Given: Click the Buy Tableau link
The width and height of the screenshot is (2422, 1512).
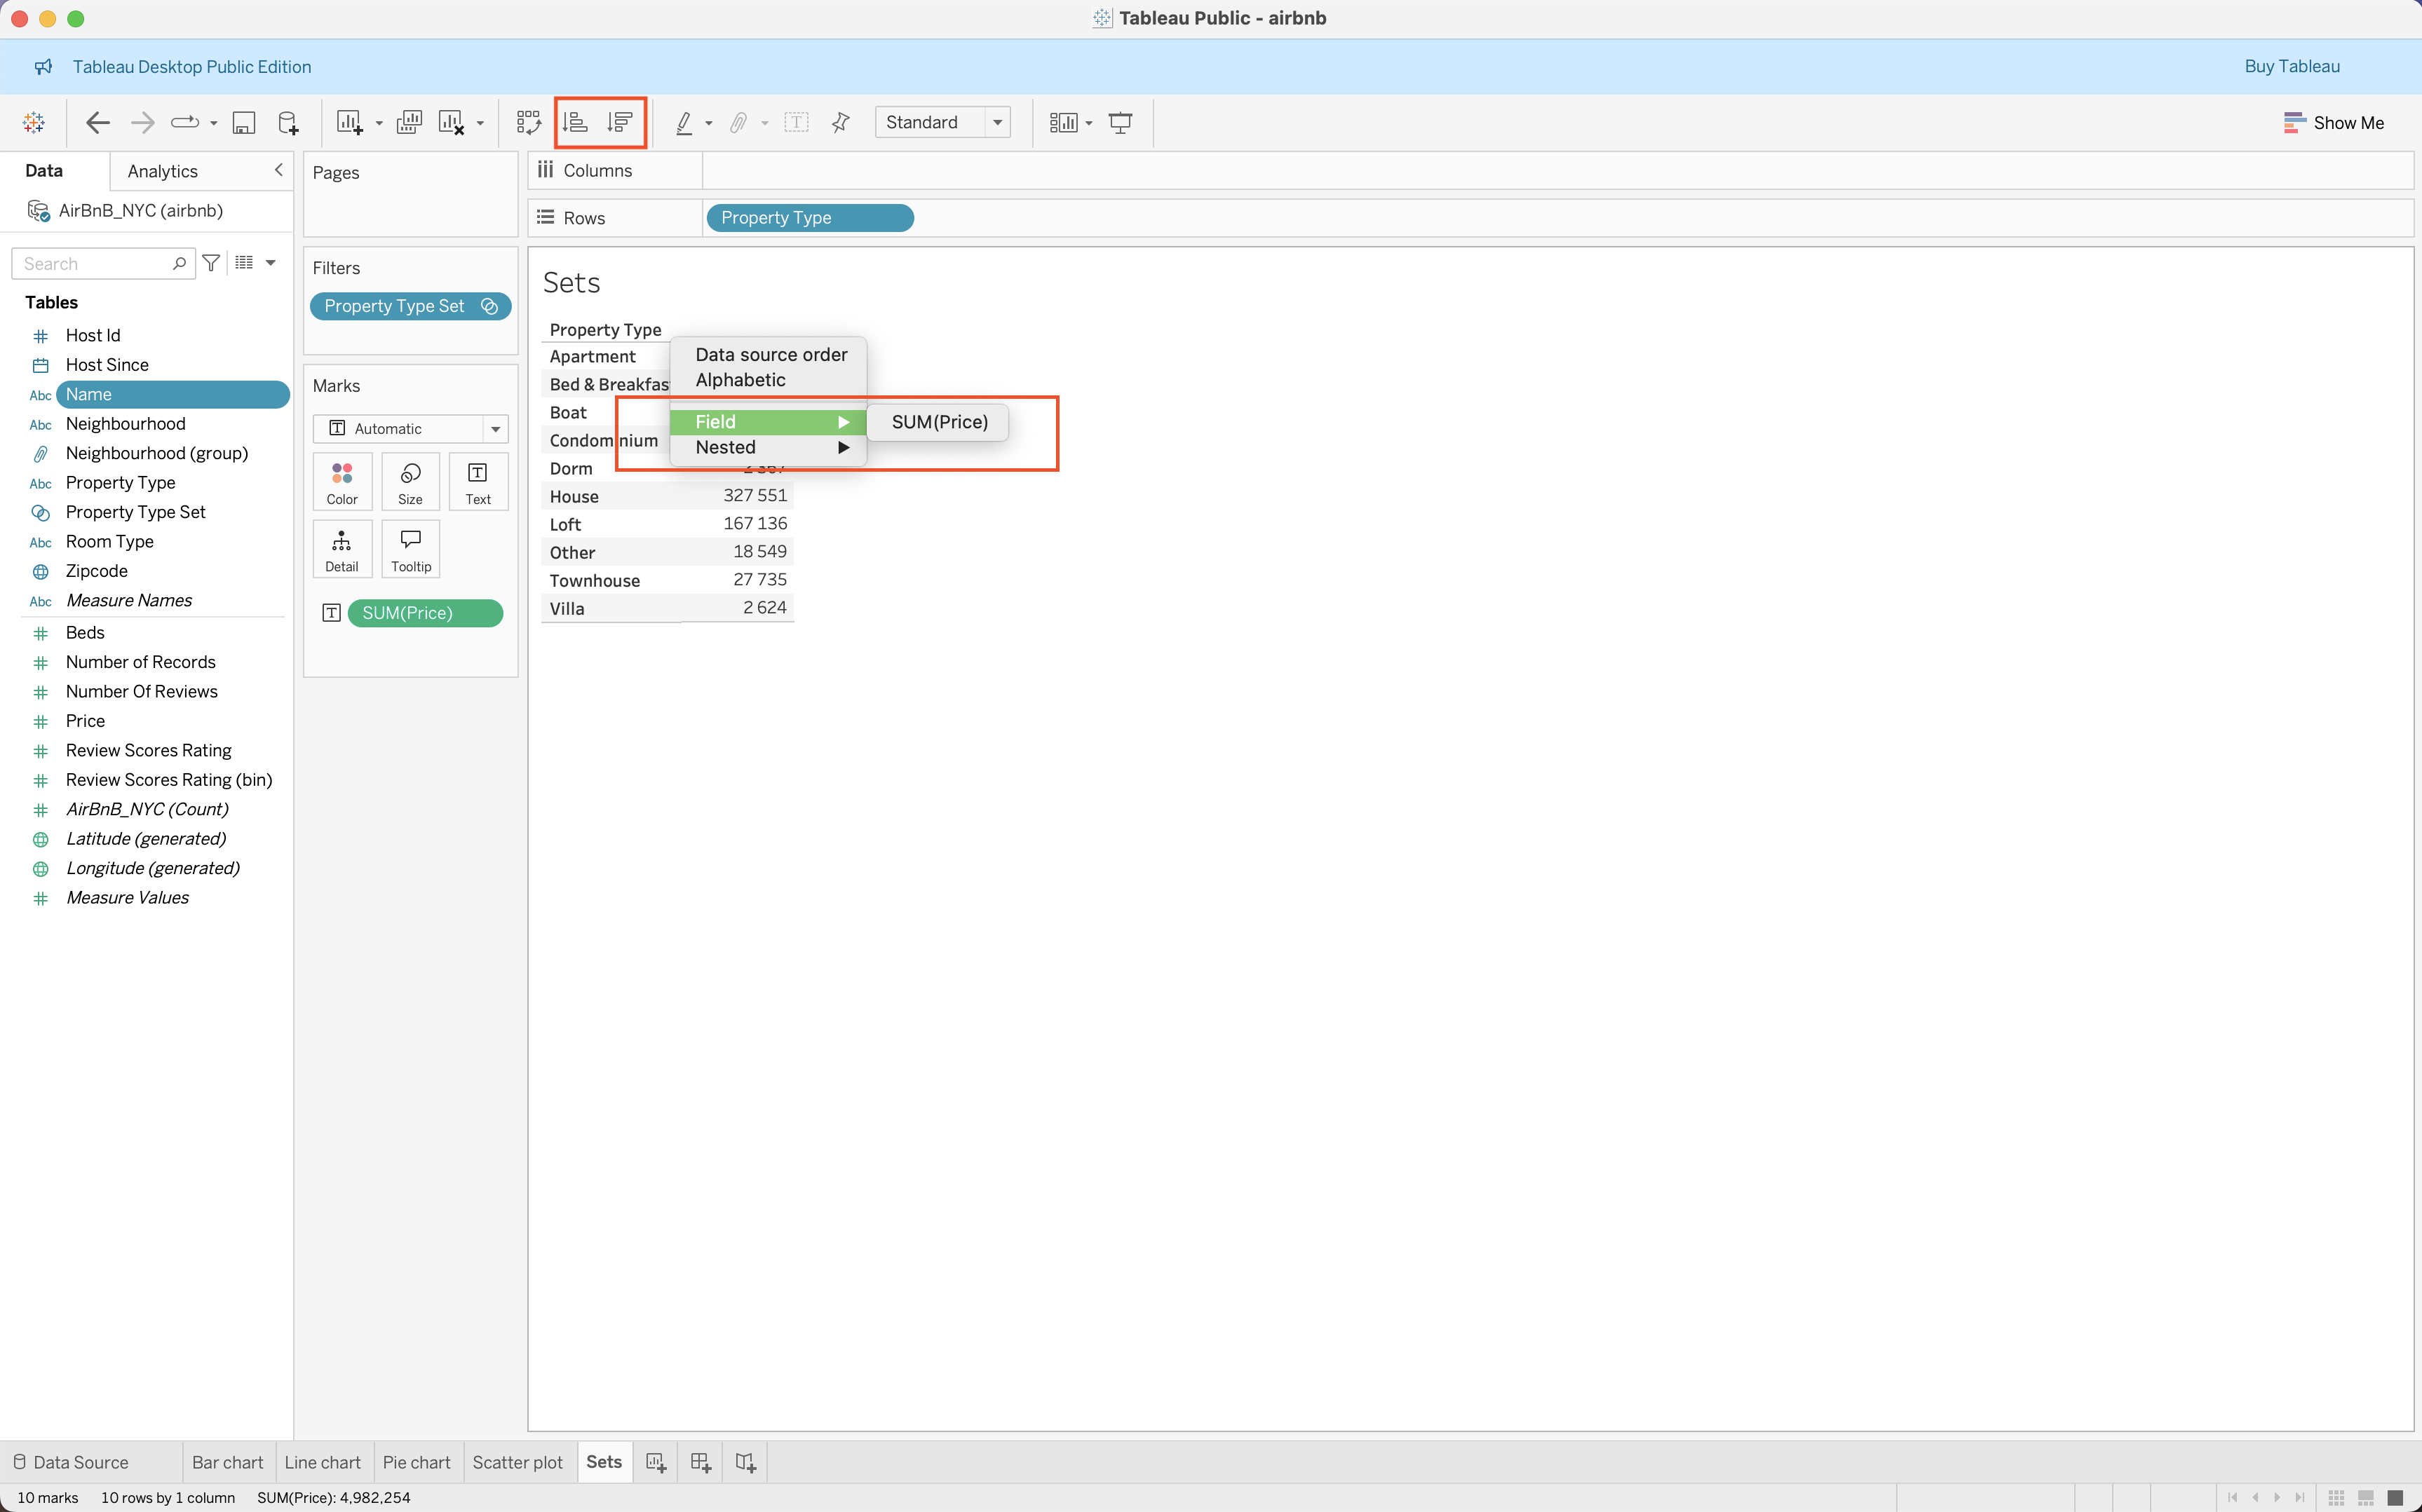Looking at the screenshot, I should coord(2291,66).
